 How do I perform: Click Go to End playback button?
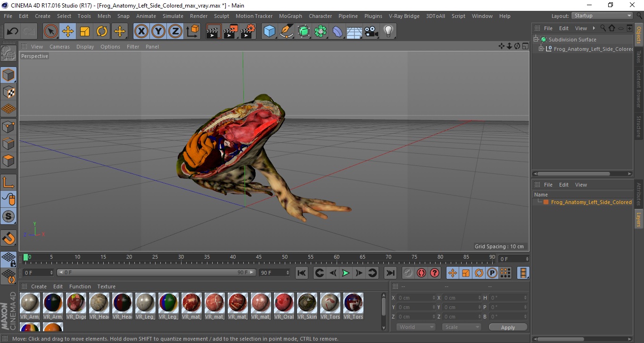390,273
